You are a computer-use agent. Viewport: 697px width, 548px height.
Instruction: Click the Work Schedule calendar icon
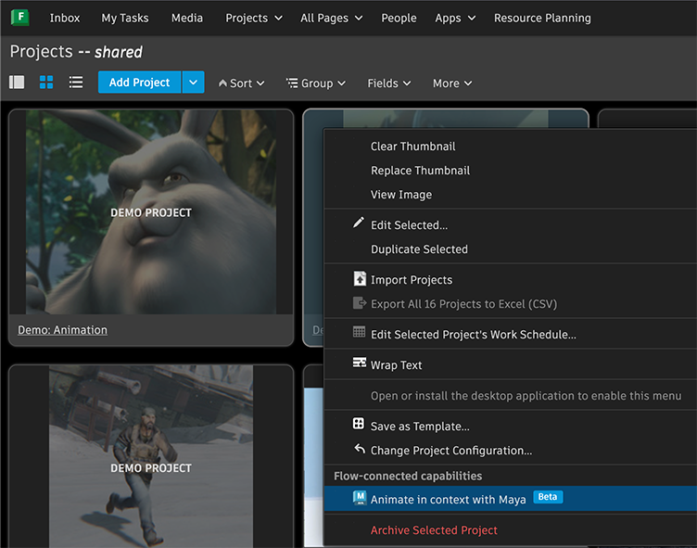(x=360, y=332)
